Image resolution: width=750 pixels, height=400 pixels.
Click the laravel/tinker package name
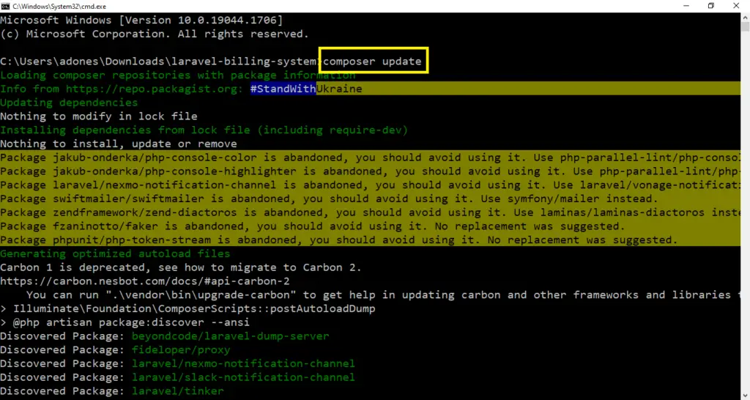click(x=178, y=391)
